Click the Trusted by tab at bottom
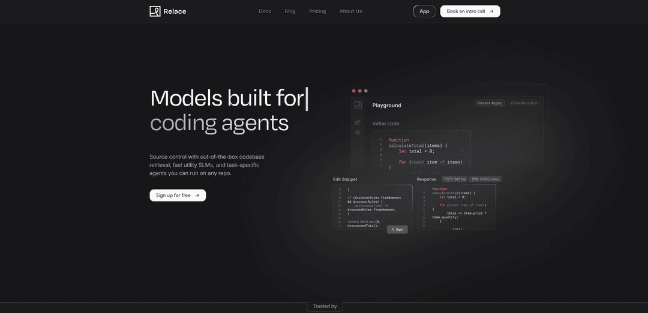This screenshot has height=313, width=648. click(325, 306)
